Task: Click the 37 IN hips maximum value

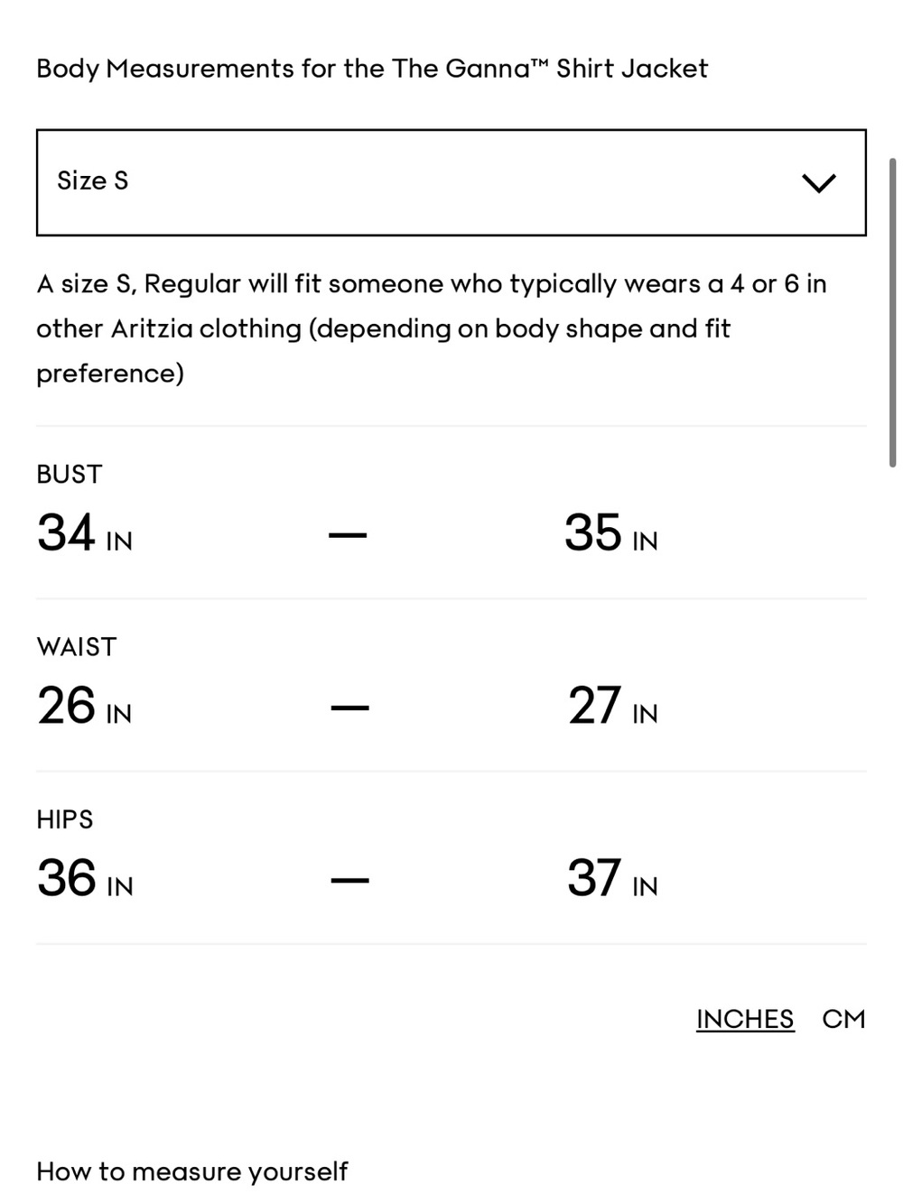Action: tap(612, 878)
